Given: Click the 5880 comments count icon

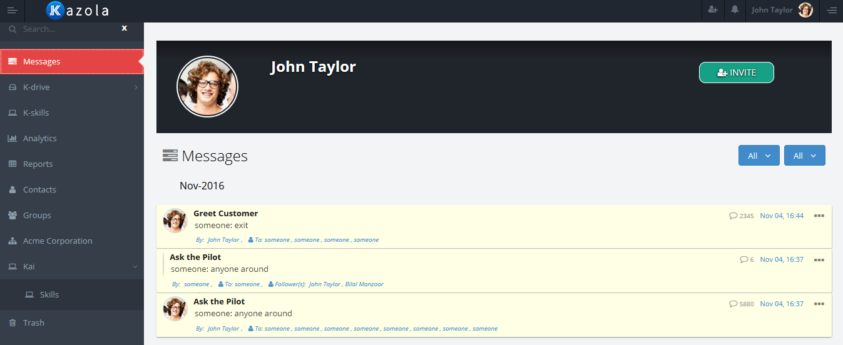Looking at the screenshot, I should [733, 304].
